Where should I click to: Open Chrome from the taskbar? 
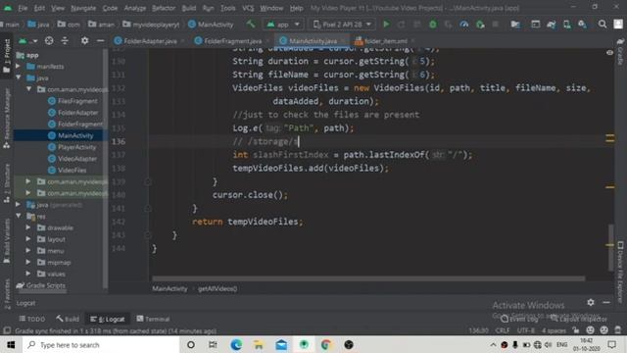coord(326,344)
